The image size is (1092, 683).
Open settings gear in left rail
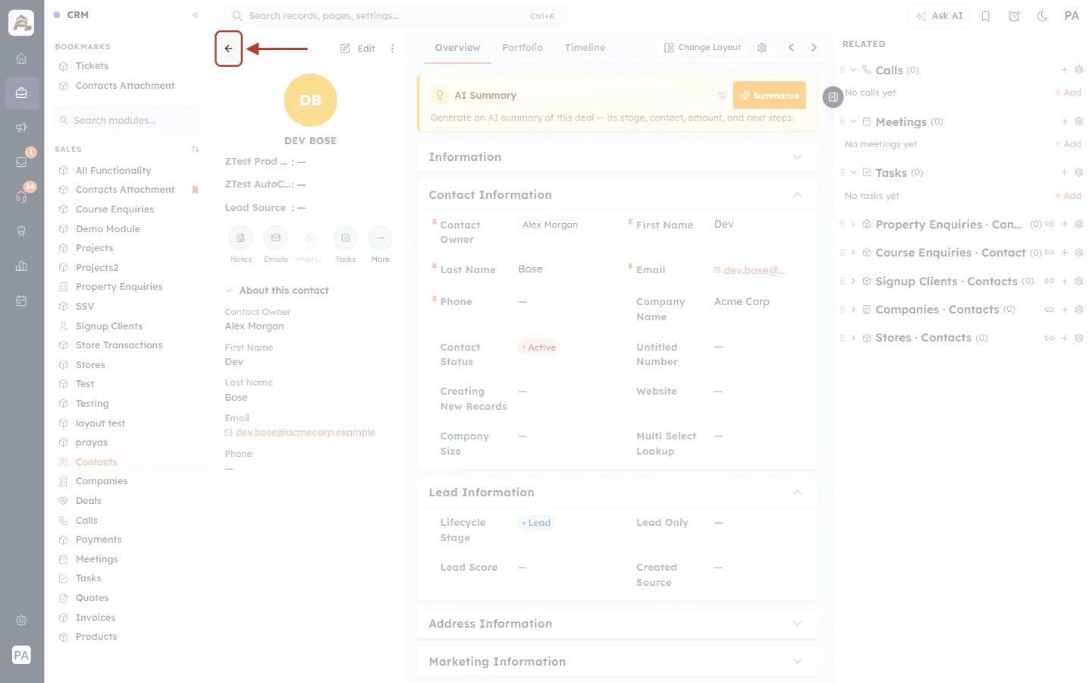pyautogui.click(x=21, y=621)
